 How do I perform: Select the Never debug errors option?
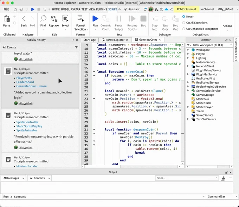[184, 16]
